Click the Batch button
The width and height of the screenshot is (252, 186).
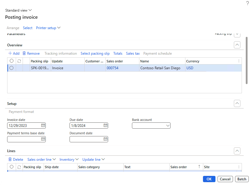(242, 179)
